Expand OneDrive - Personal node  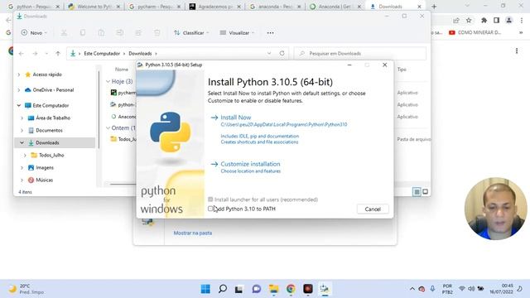click(x=19, y=90)
